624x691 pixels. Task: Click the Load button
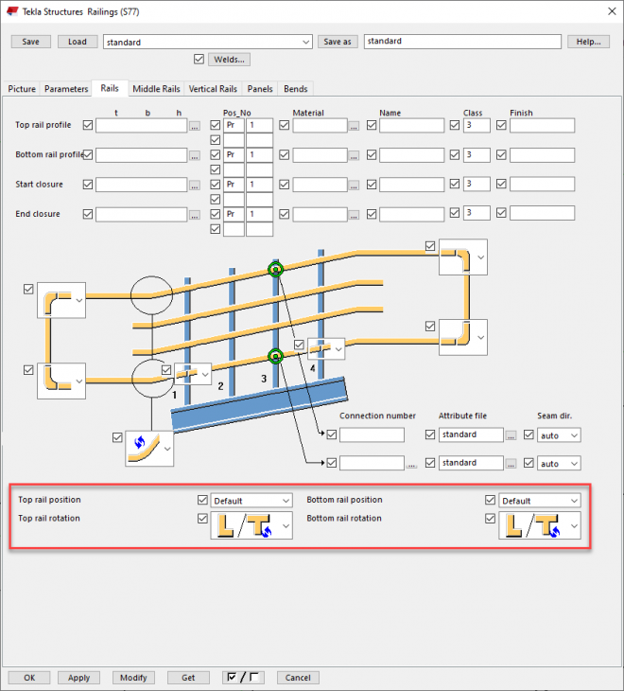click(x=78, y=42)
